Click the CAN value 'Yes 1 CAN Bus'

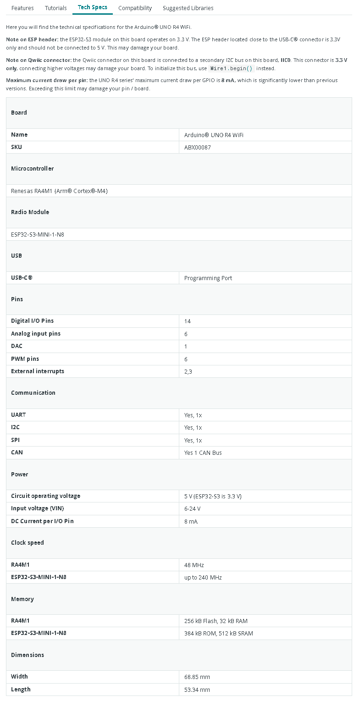click(203, 453)
